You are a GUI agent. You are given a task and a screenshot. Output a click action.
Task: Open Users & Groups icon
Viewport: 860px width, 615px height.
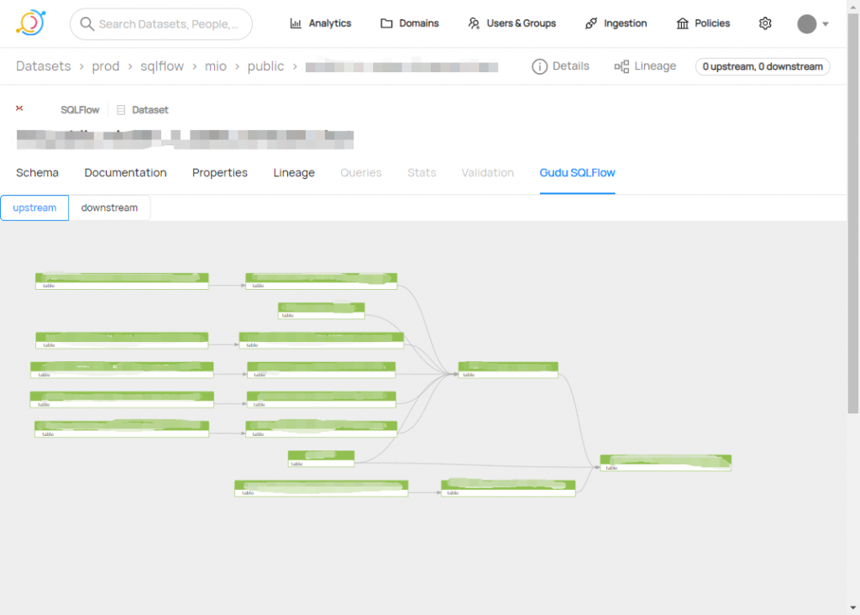[x=475, y=24]
